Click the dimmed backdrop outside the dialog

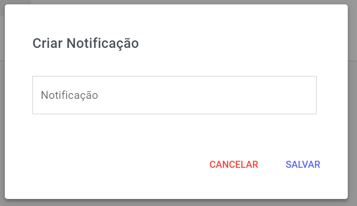click(x=353, y=110)
